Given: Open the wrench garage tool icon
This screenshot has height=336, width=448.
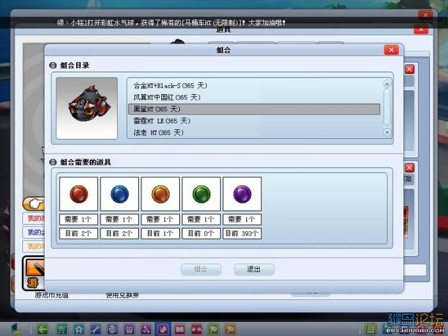Looking at the screenshot, I should [x=95, y=329].
